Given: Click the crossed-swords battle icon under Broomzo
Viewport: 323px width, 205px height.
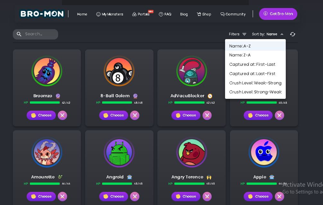Looking at the screenshot, I should tap(62, 115).
